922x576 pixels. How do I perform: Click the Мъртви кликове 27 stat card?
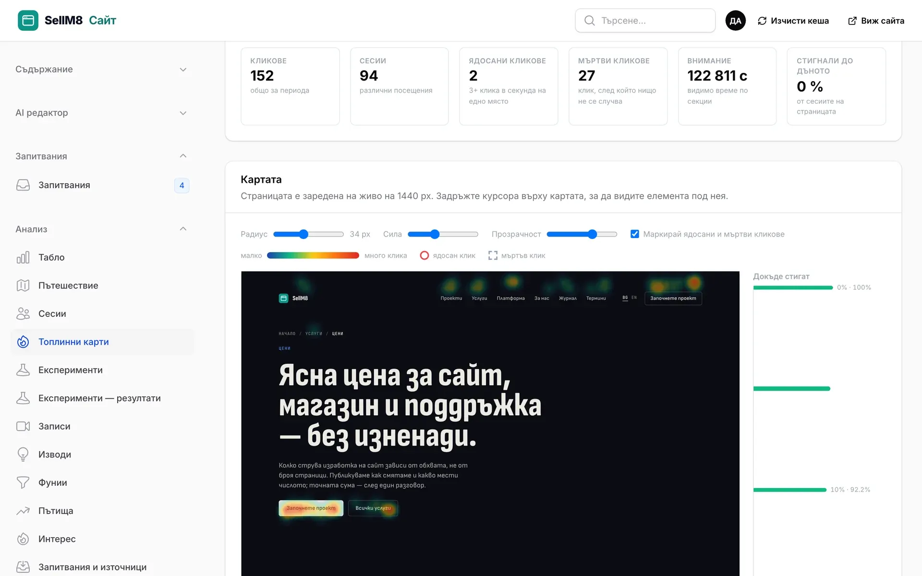click(x=618, y=86)
